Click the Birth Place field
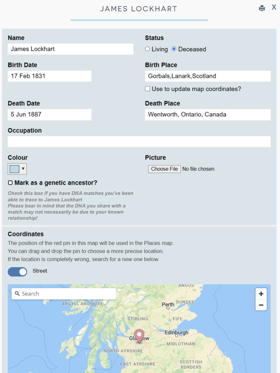 pyautogui.click(x=208, y=76)
